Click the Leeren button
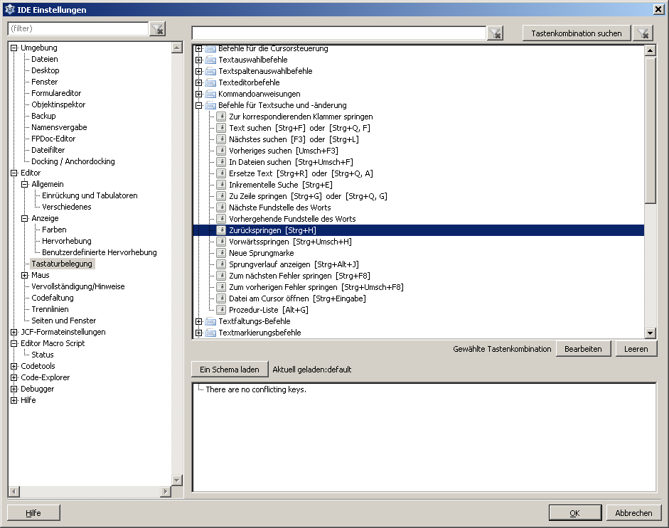This screenshot has width=669, height=528. click(x=636, y=349)
